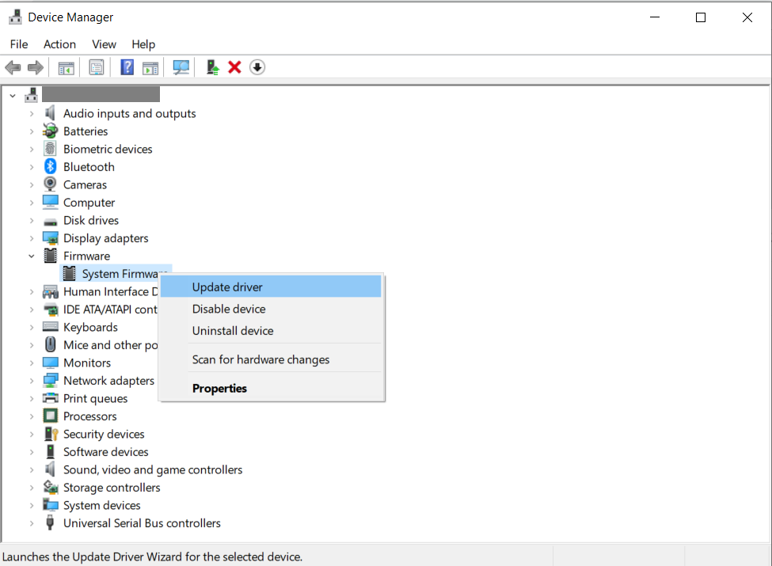Open the View menu
772x566 pixels.
point(104,44)
